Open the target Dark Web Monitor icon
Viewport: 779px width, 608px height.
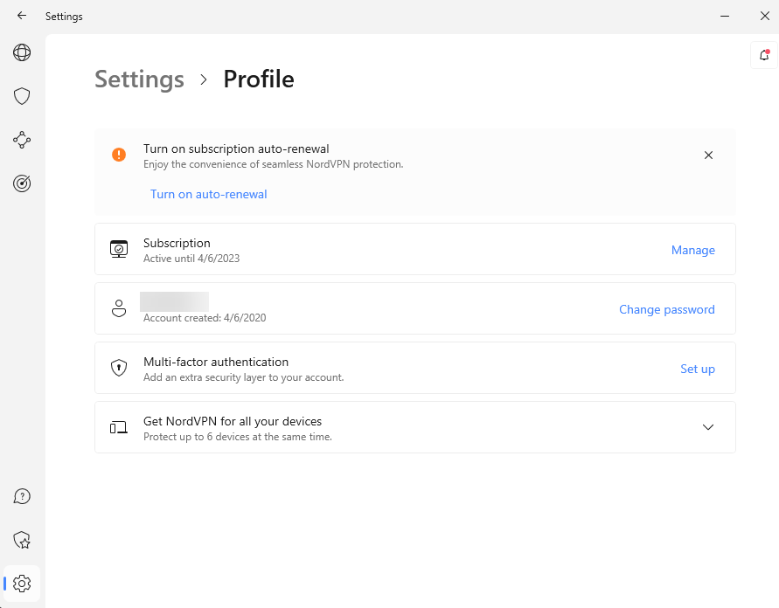pos(22,183)
